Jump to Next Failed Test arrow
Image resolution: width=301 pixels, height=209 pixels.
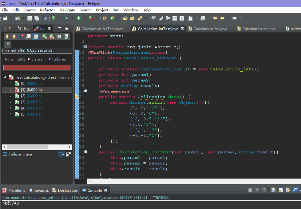7,37
